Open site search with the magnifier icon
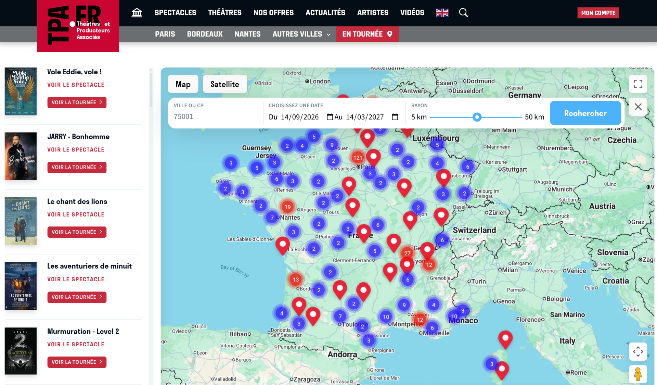 (463, 13)
